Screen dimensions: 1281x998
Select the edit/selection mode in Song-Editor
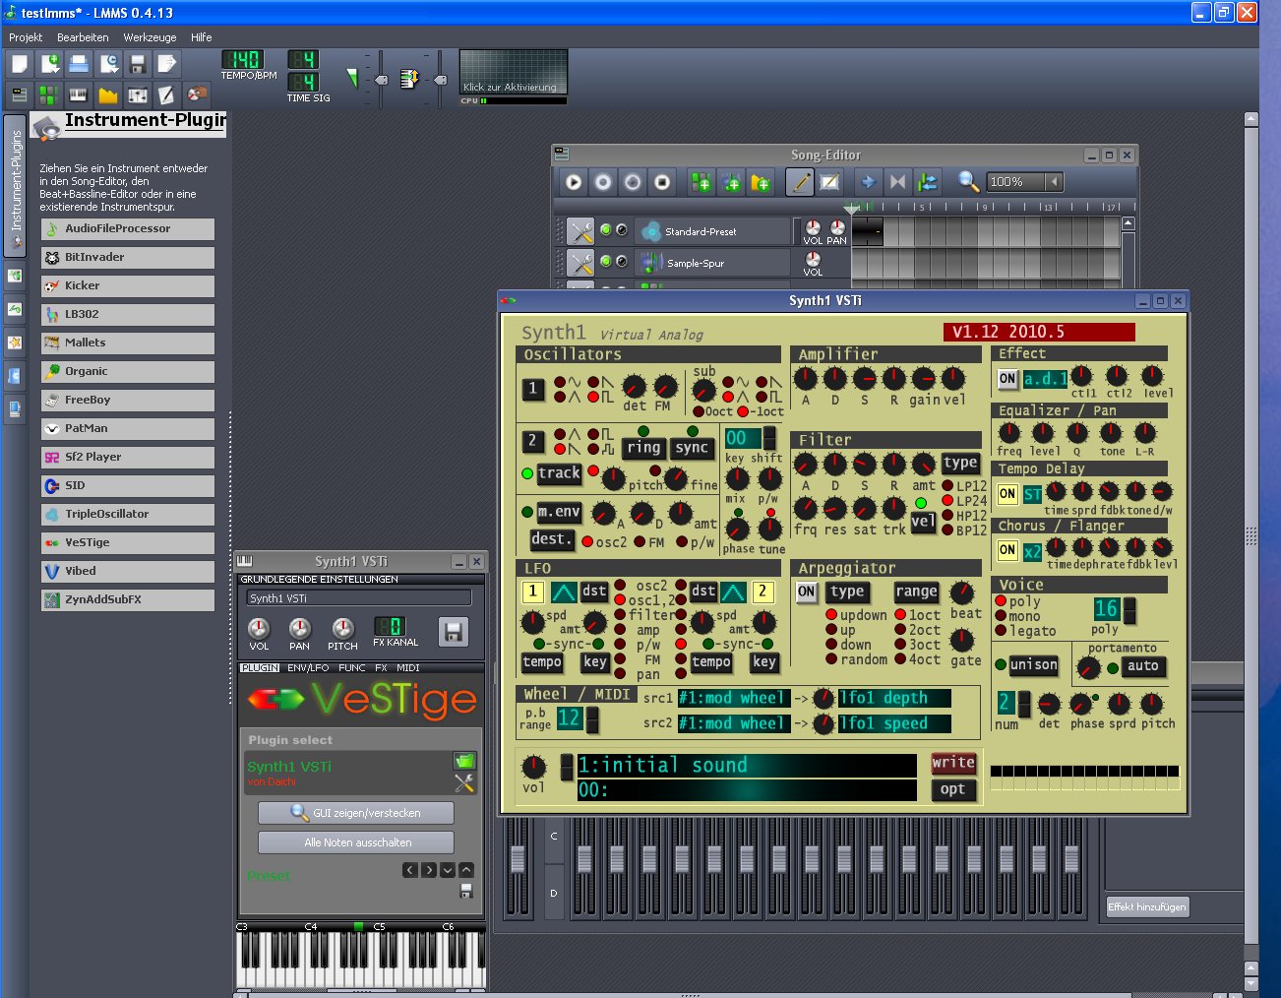[830, 182]
